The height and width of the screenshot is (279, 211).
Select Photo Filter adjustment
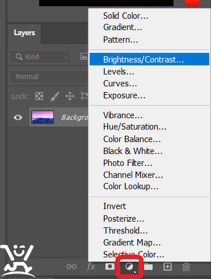pos(149,163)
